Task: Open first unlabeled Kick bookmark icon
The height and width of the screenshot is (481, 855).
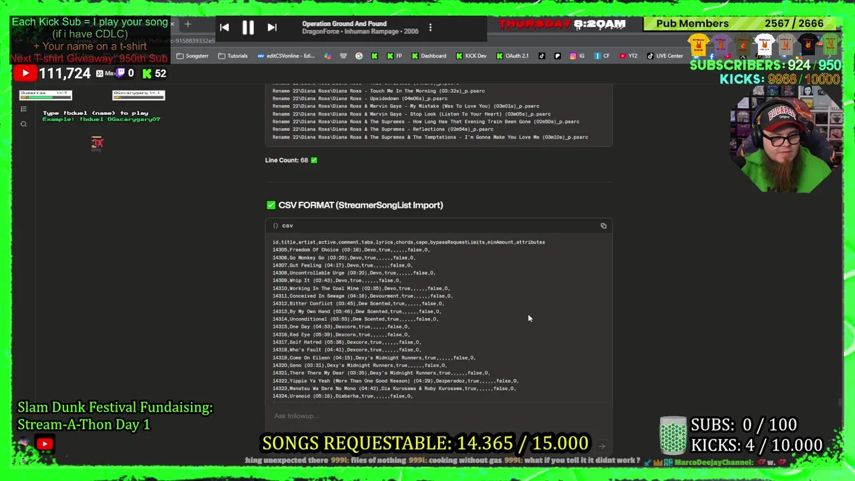Action: click(374, 55)
